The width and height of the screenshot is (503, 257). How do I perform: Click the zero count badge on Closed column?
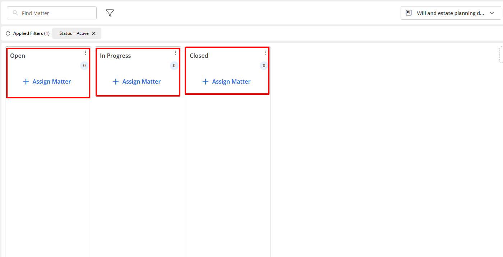(x=264, y=65)
